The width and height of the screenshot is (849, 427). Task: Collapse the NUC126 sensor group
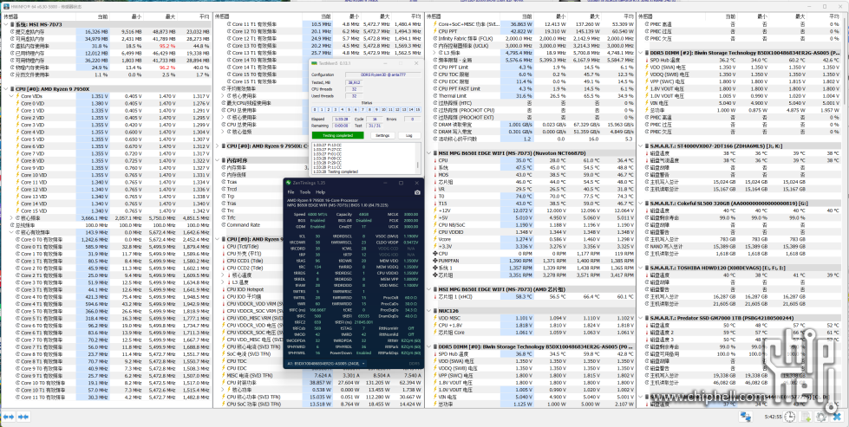(428, 311)
